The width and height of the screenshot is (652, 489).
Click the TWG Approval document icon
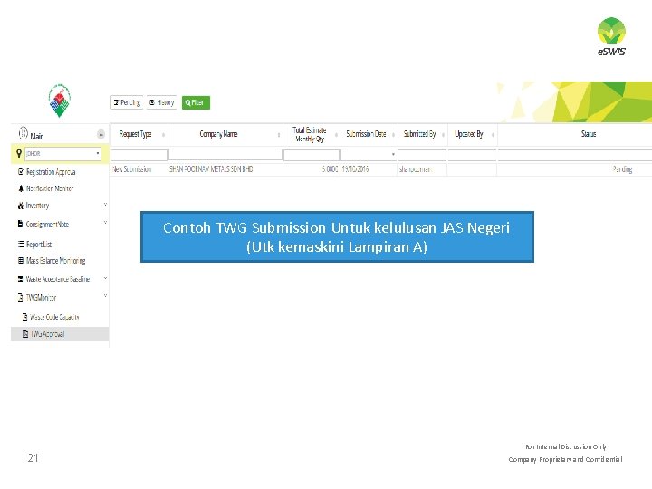pyautogui.click(x=25, y=333)
